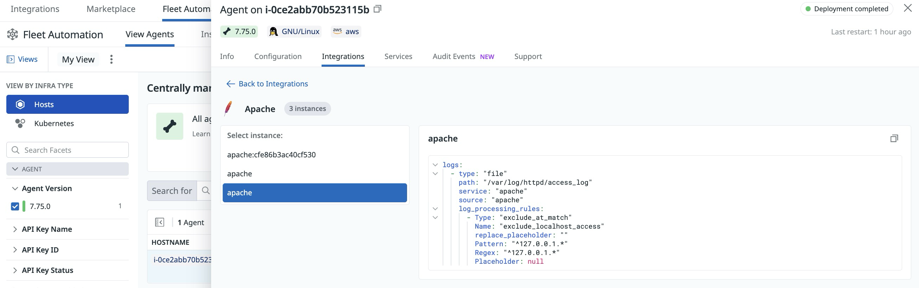Select instance apache:cfe86b3ac40cf530
The image size is (919, 288).
click(x=315, y=155)
